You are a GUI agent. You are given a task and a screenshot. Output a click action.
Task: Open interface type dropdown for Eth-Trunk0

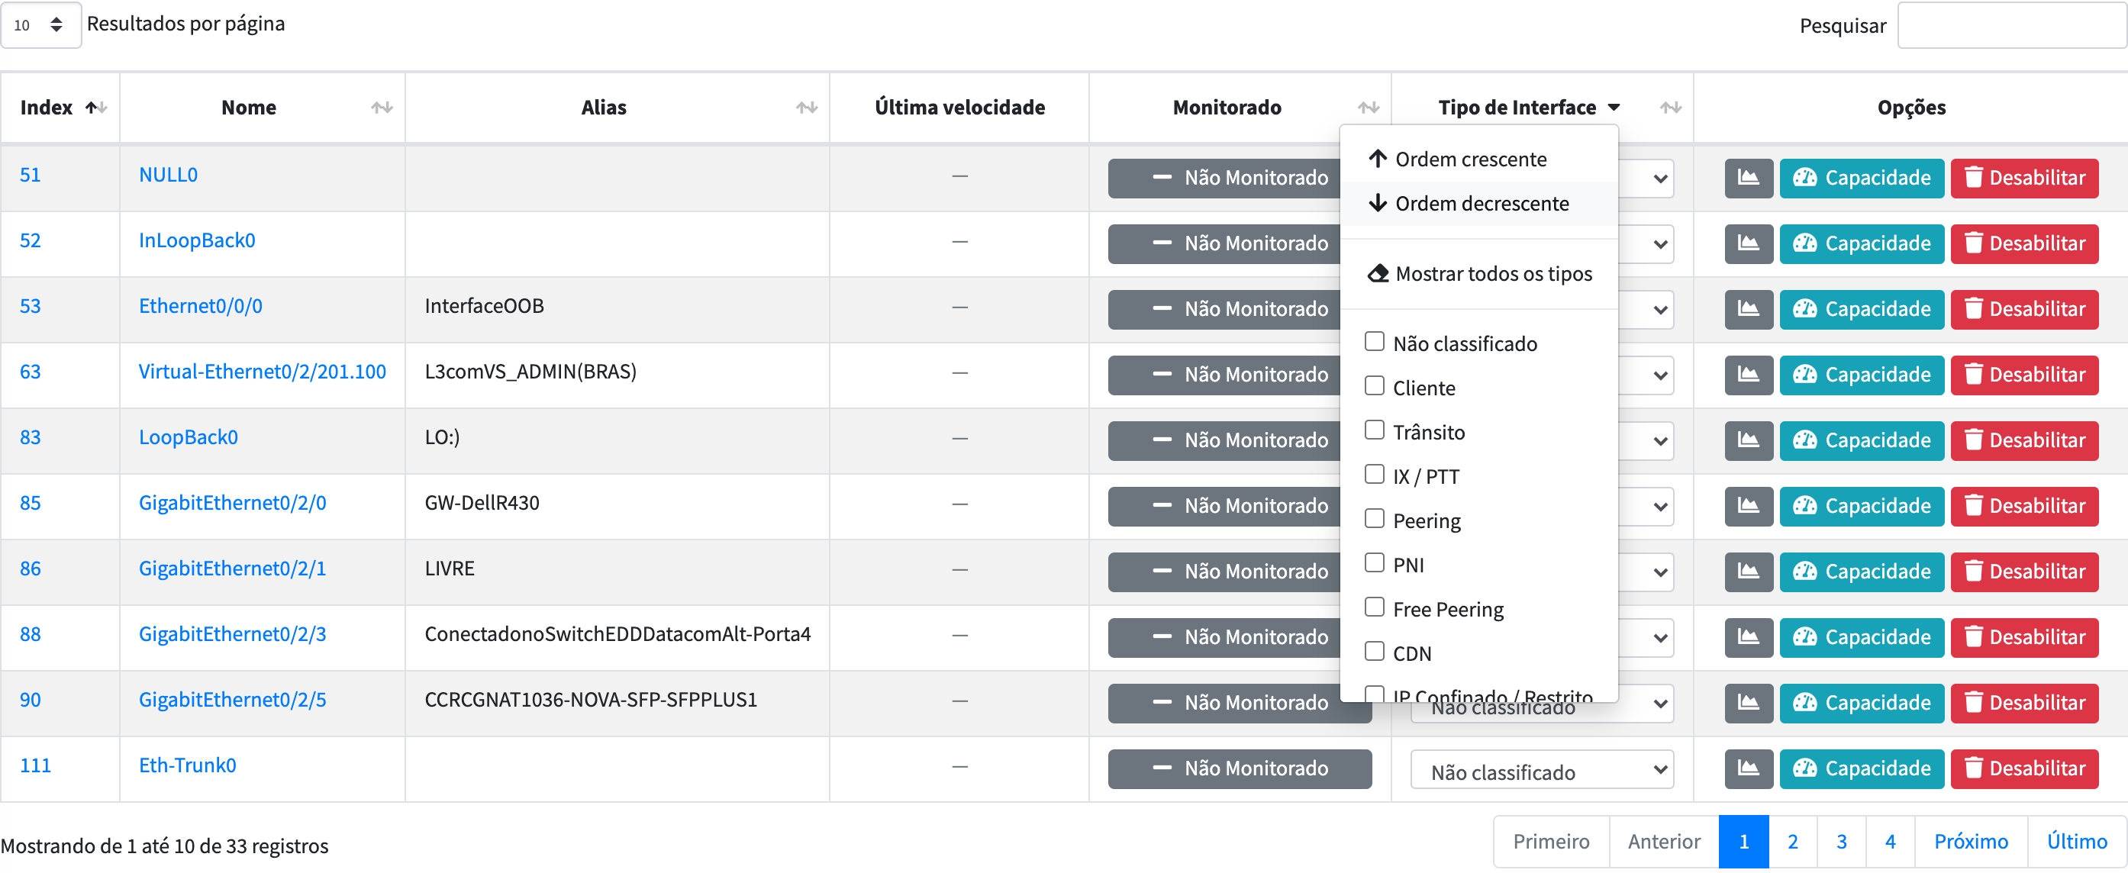(x=1542, y=770)
